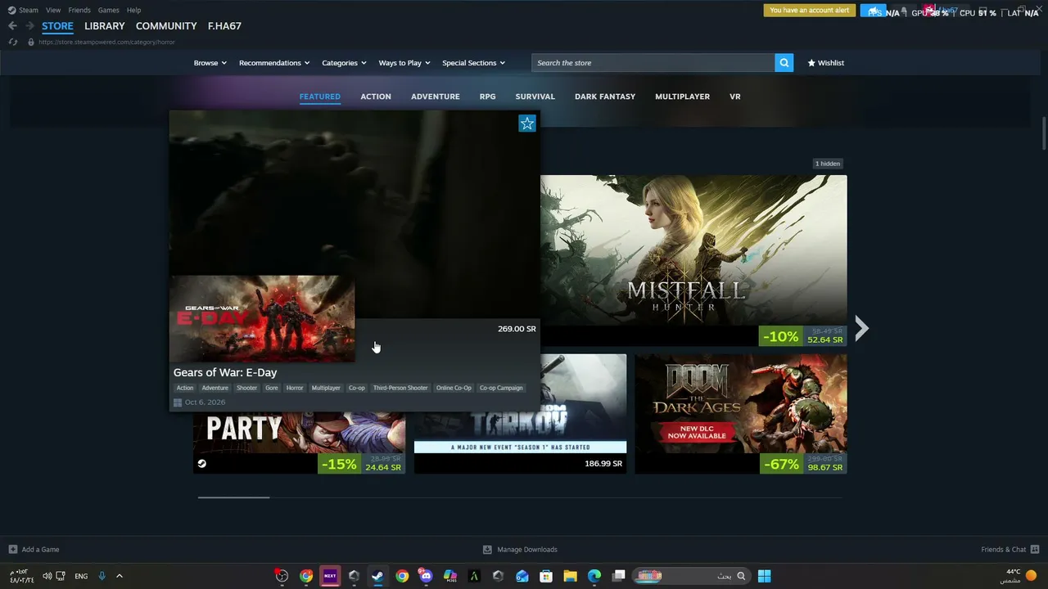
Task: Open the Games menu
Action: click(x=108, y=10)
